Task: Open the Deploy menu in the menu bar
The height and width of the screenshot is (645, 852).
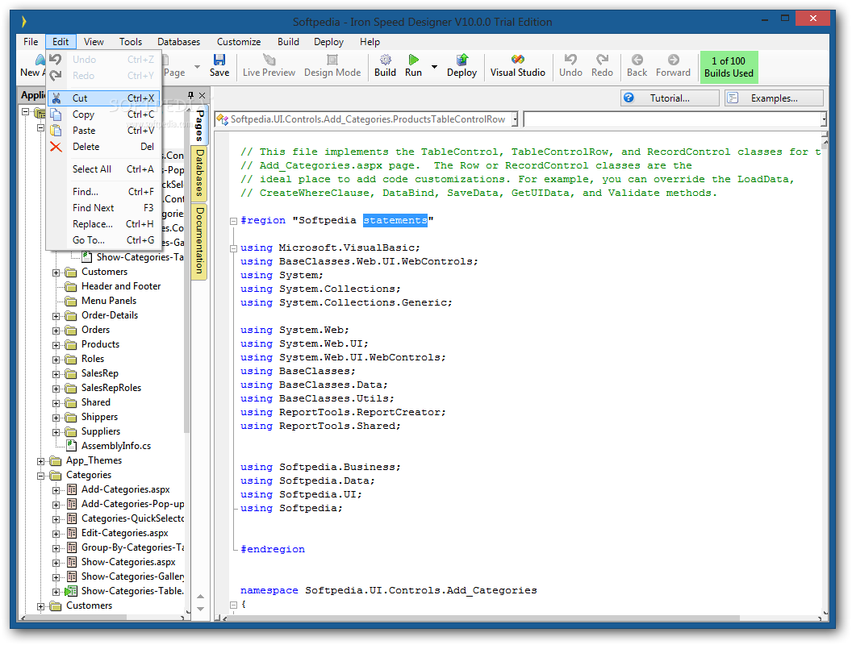Action: coord(328,42)
